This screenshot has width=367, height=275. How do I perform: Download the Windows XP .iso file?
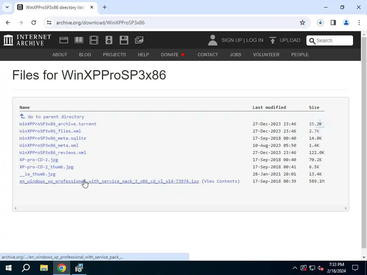click(109, 181)
